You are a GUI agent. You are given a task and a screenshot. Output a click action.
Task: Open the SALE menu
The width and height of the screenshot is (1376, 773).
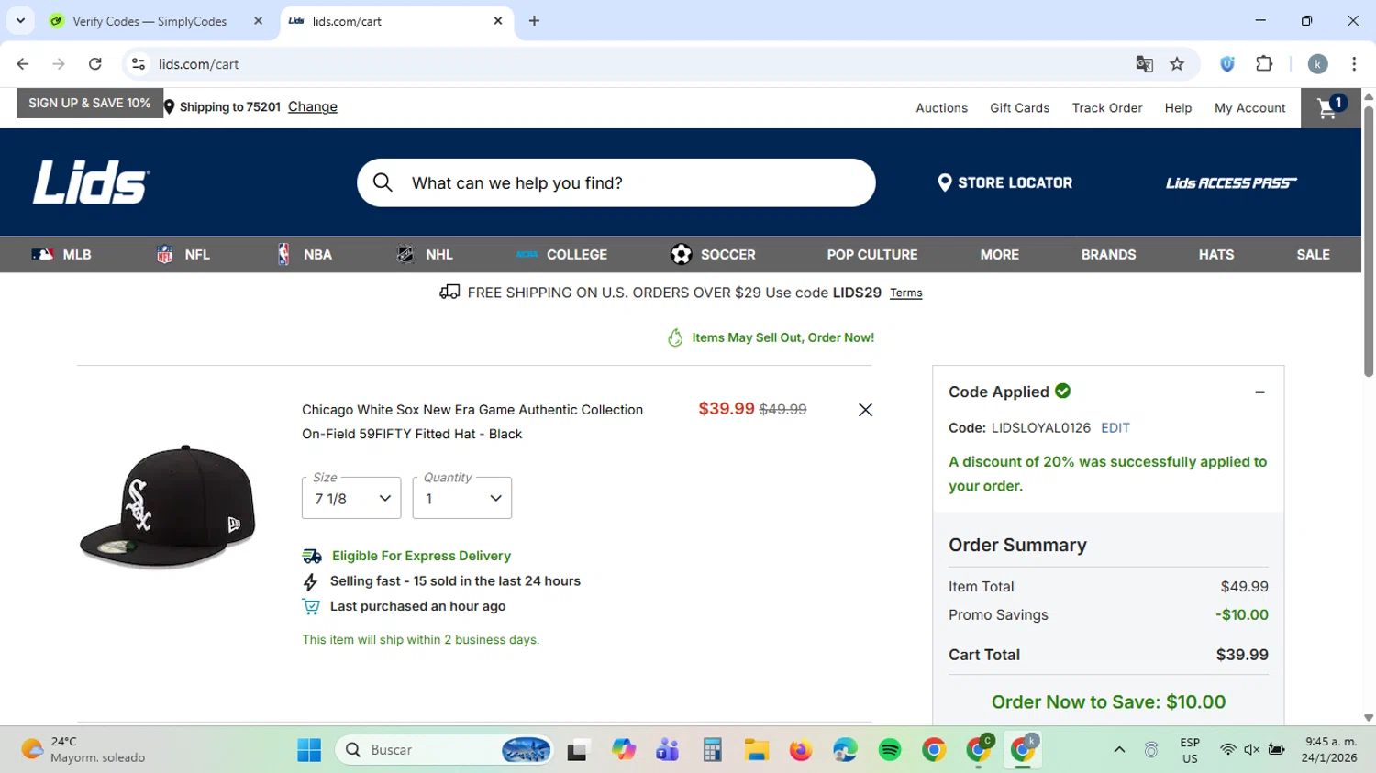point(1313,255)
